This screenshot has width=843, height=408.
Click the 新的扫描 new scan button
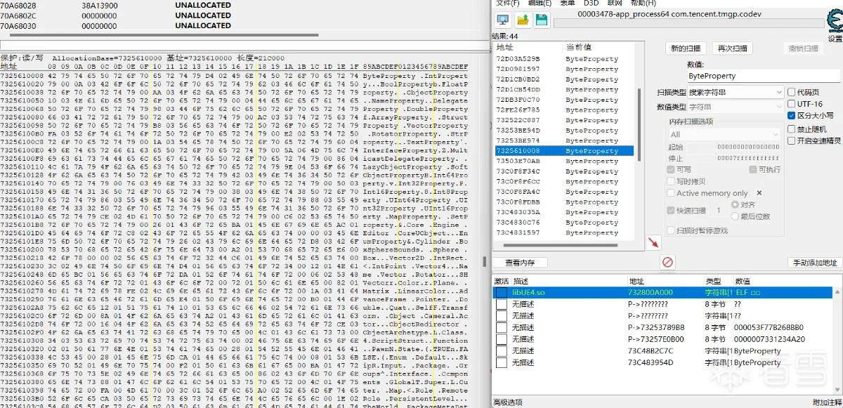(686, 48)
